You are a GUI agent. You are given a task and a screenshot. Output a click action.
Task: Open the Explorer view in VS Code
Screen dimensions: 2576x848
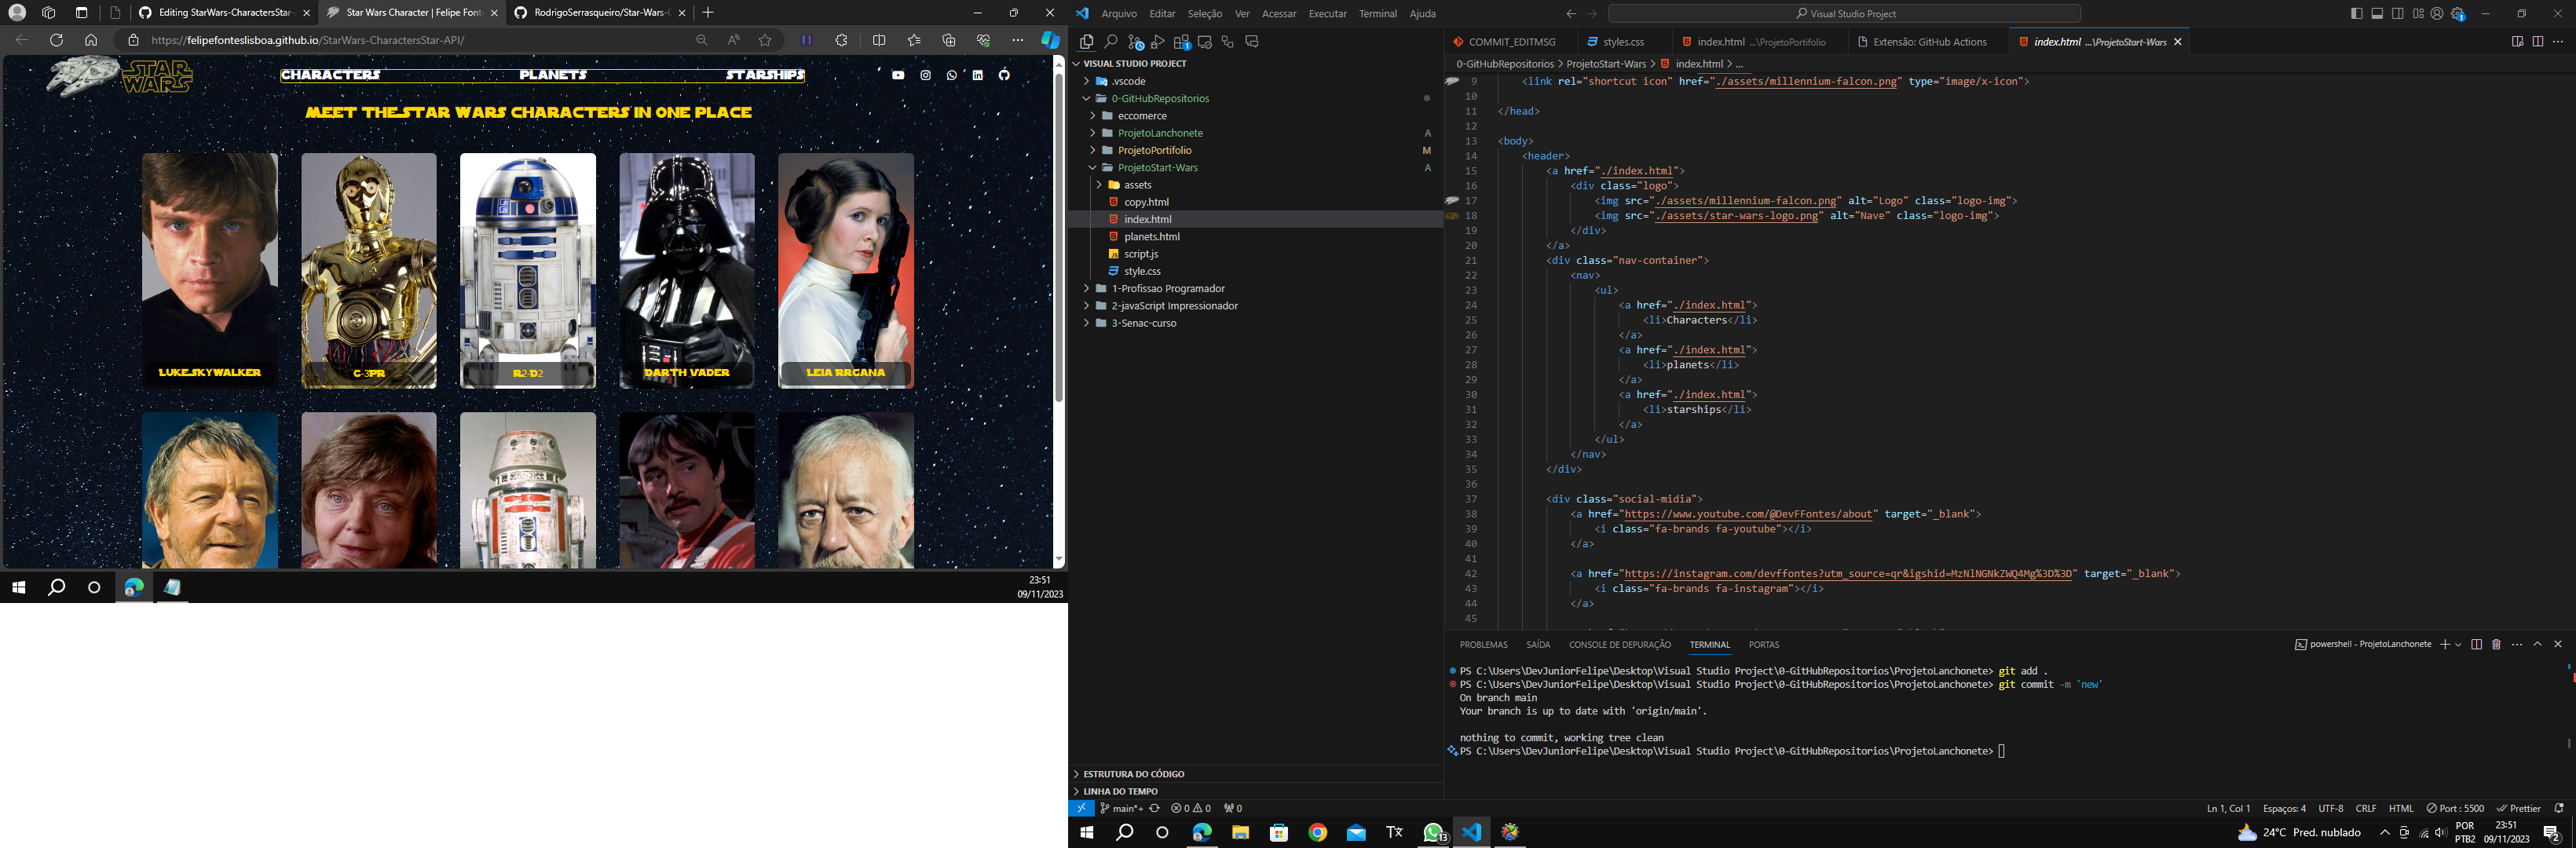tap(1087, 42)
